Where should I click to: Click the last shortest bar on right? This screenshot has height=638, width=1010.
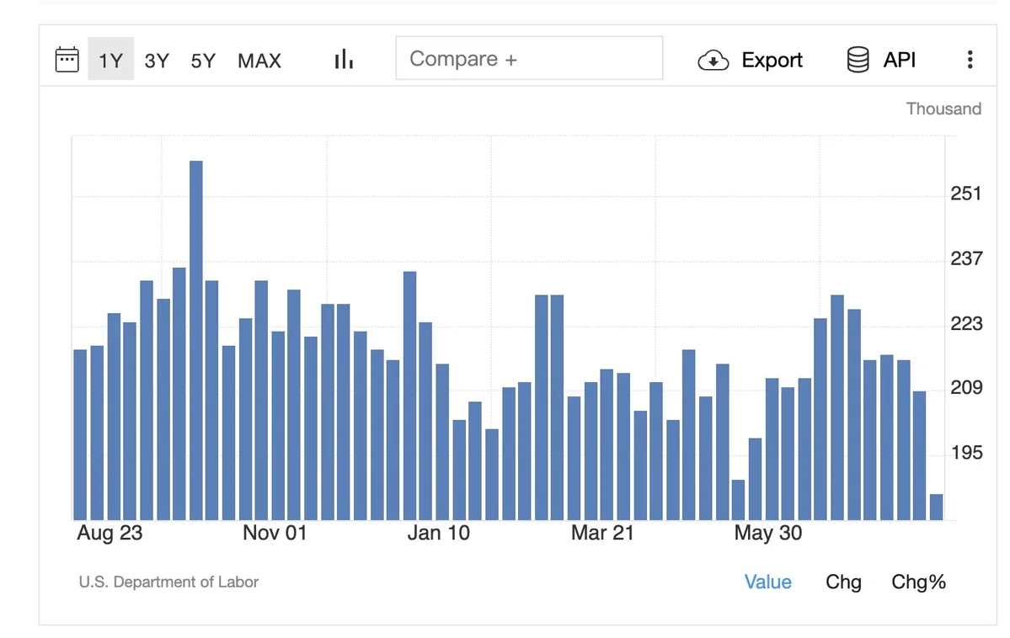936,507
